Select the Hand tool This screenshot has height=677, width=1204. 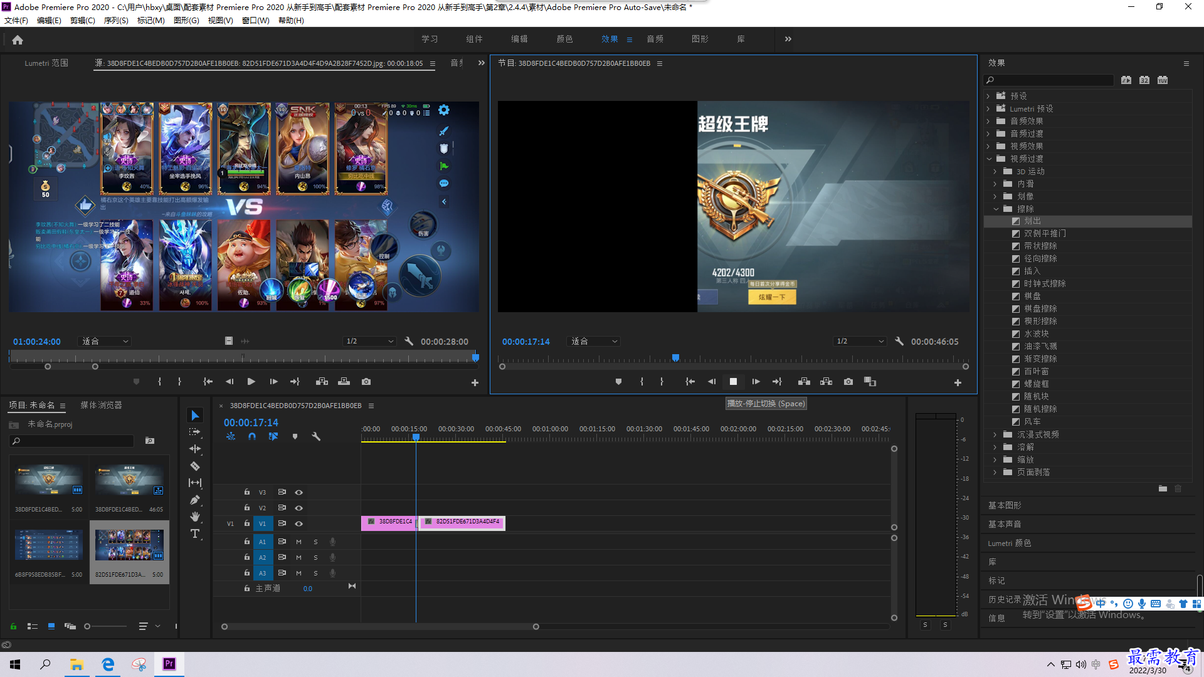(195, 517)
